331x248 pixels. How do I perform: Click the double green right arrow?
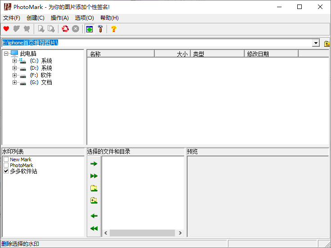pyautogui.click(x=94, y=176)
